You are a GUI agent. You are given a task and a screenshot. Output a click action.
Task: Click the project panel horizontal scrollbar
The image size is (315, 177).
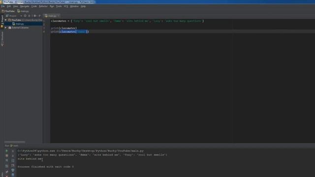[x=15, y=142]
